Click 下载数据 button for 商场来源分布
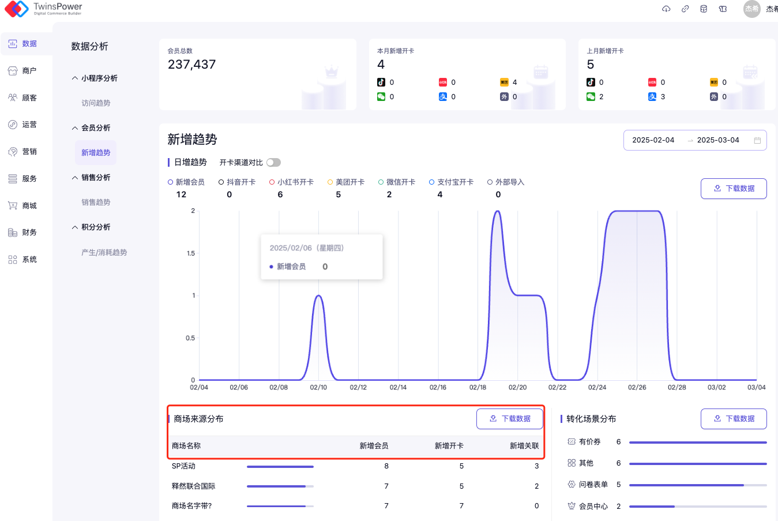 pyautogui.click(x=510, y=419)
